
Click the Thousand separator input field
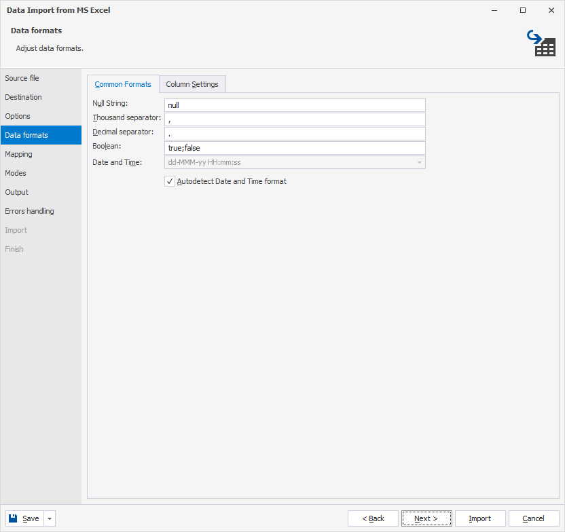tap(295, 119)
